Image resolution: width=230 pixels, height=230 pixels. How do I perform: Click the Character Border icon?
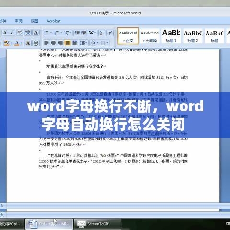coord(36,33)
